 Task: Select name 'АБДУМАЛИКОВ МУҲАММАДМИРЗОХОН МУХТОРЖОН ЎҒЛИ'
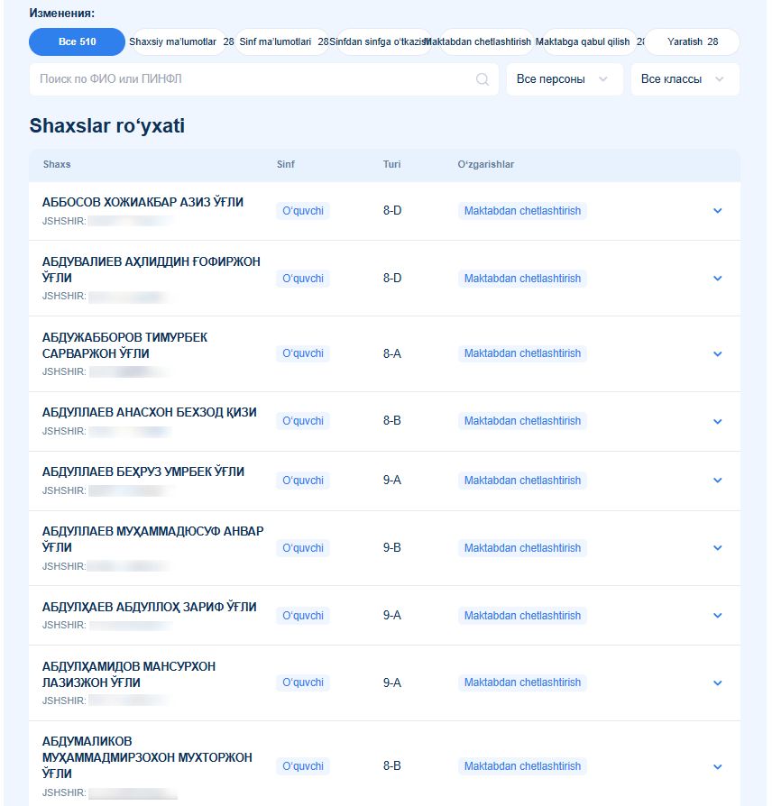pyautogui.click(x=147, y=757)
